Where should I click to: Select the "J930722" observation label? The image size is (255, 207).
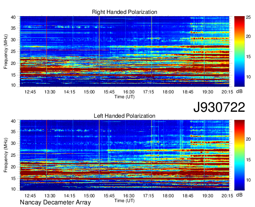pos(219,107)
